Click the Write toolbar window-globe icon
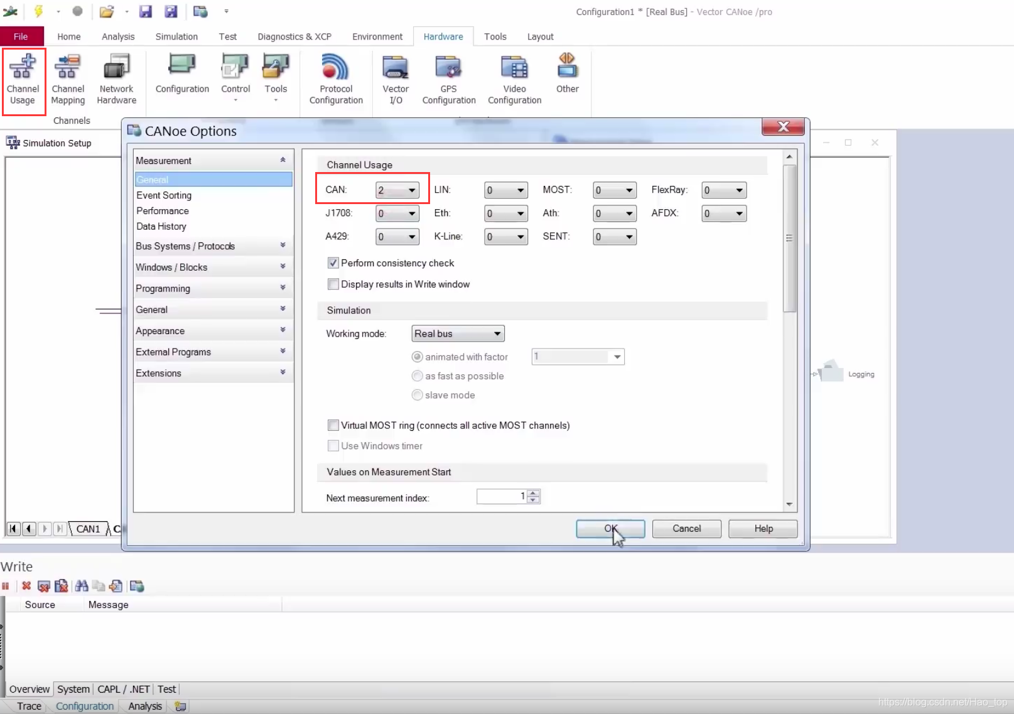This screenshot has height=714, width=1014. 137,586
